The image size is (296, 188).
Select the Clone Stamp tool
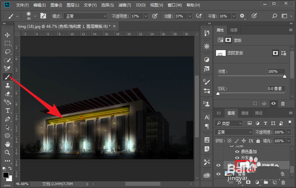(x=7, y=85)
